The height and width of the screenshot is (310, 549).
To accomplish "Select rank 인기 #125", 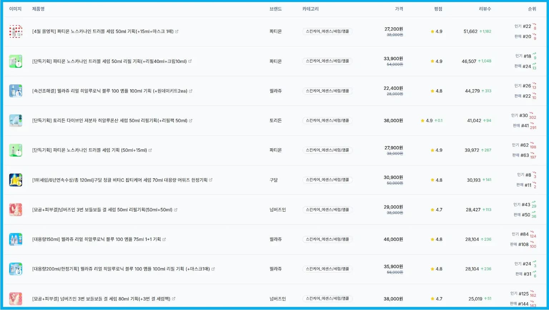I will coord(519,294).
